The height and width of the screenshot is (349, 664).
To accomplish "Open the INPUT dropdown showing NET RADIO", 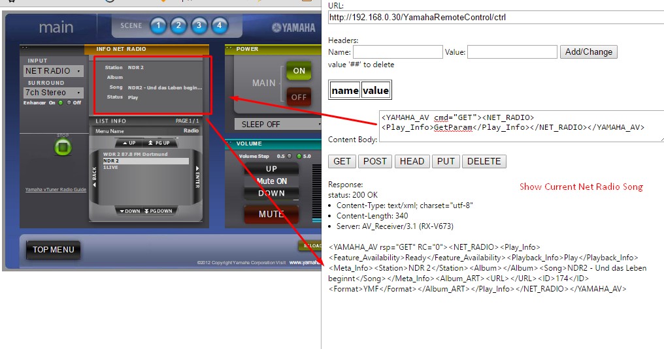I will pyautogui.click(x=54, y=71).
